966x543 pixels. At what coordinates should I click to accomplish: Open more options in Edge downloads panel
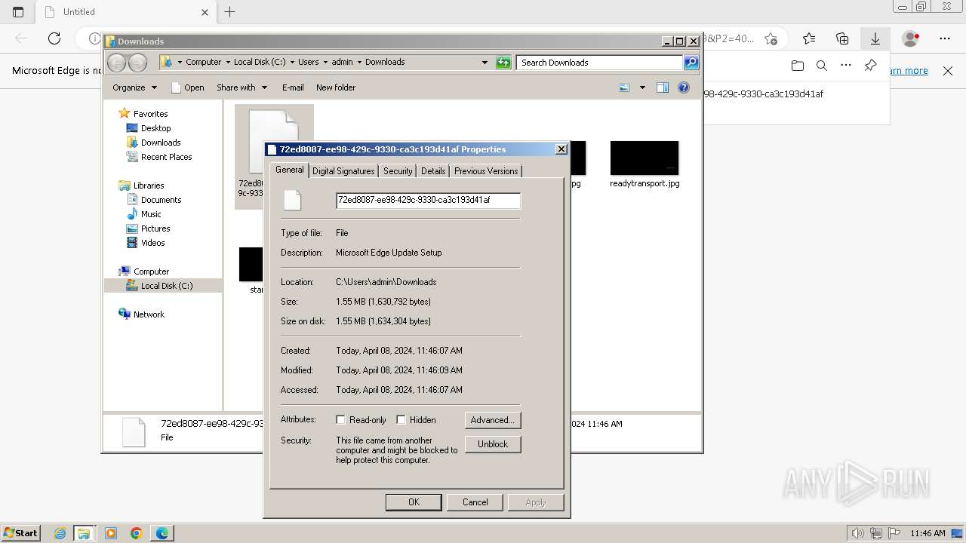(x=846, y=66)
